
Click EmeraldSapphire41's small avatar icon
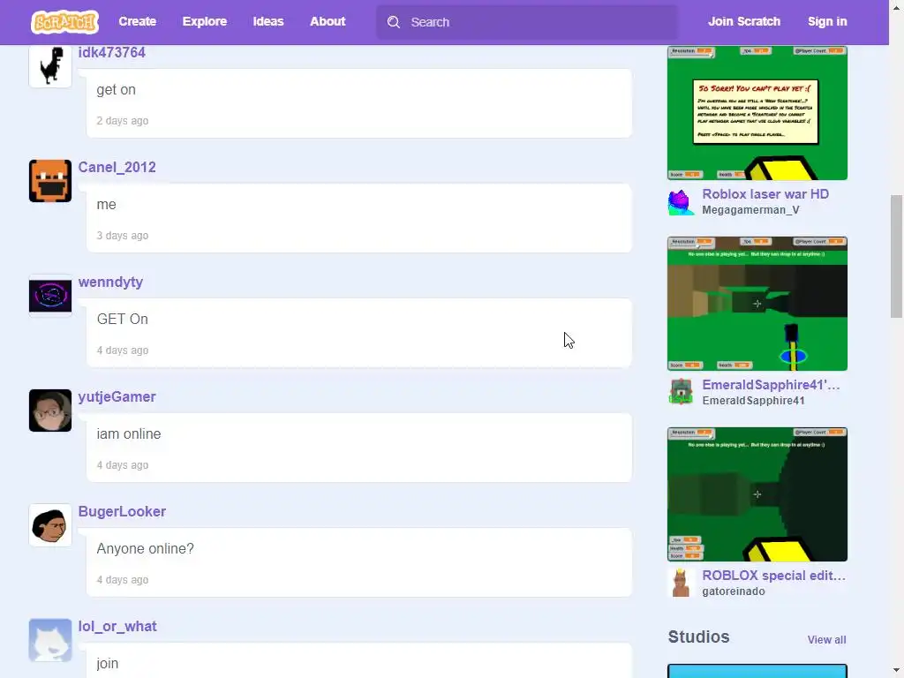[x=681, y=392]
